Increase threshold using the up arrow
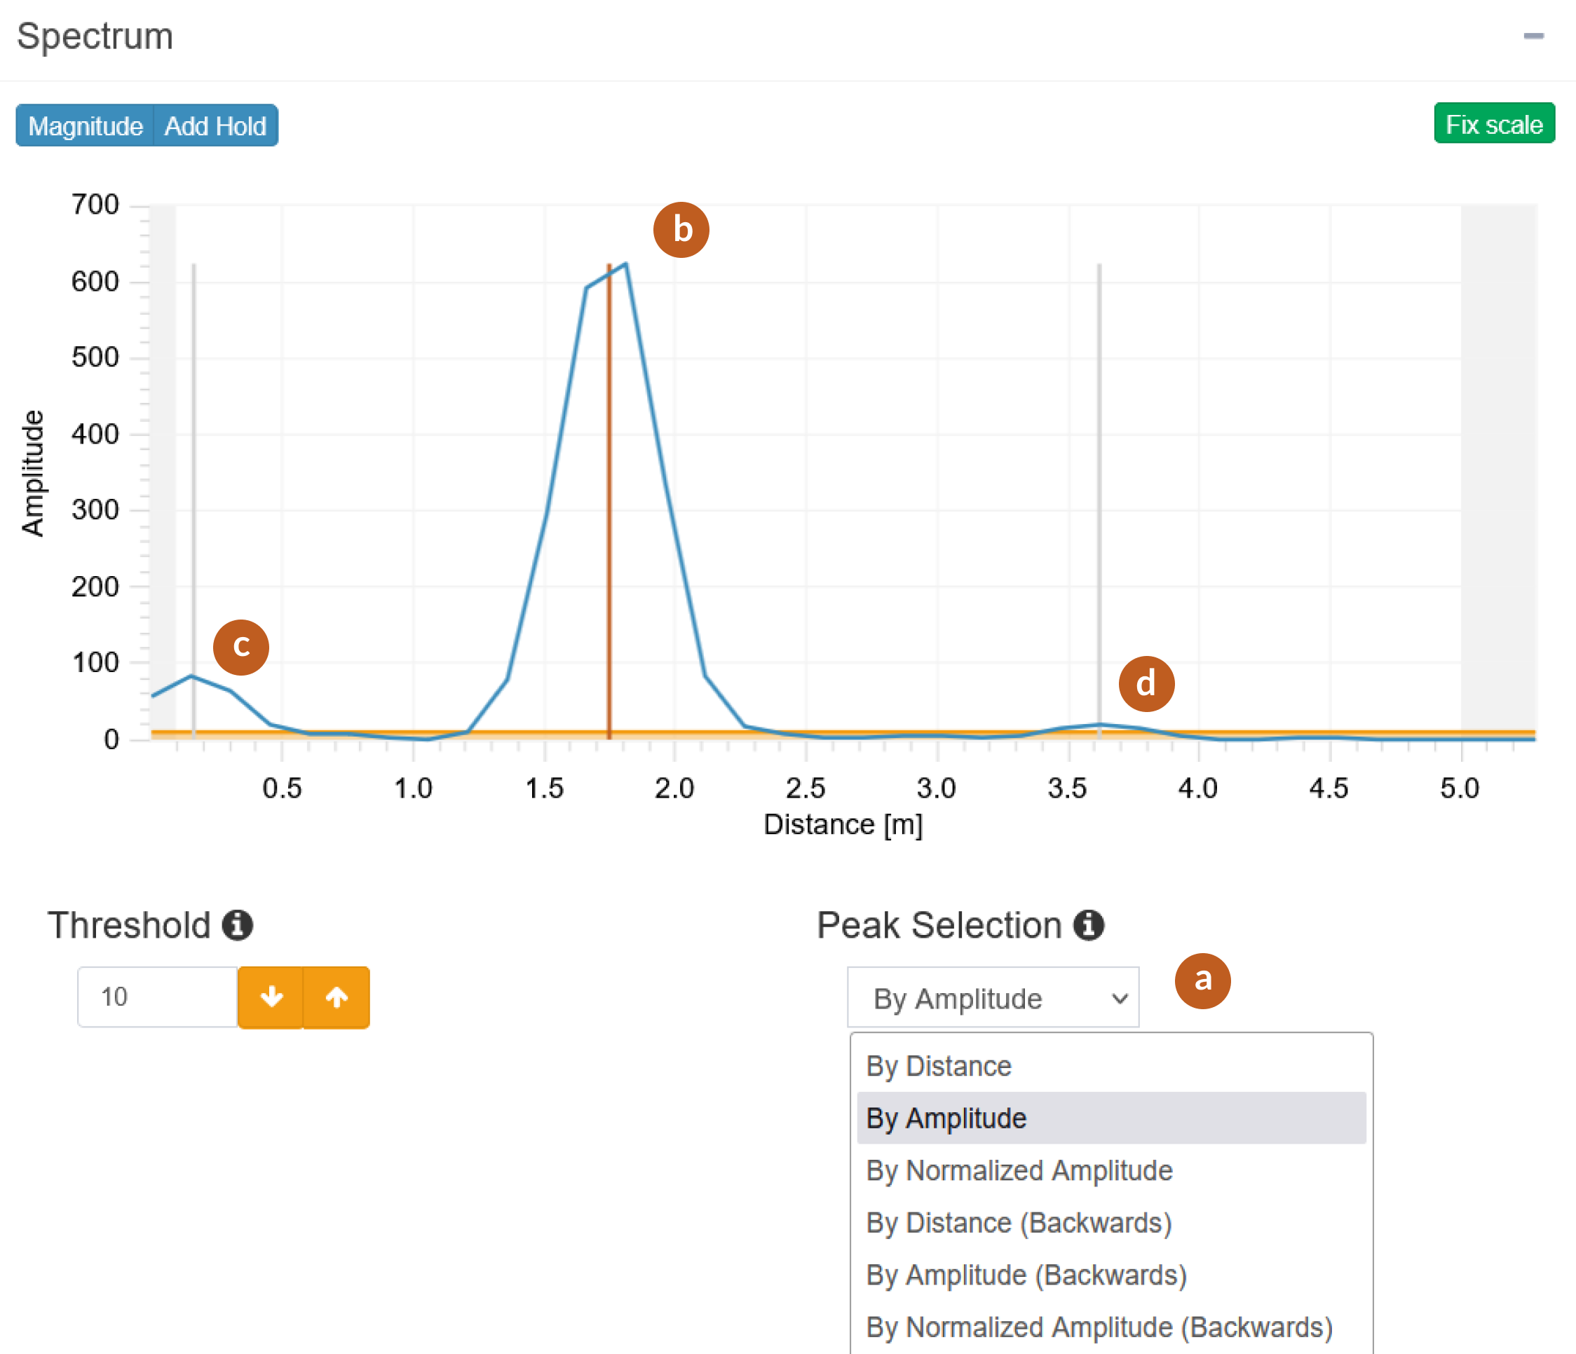1576x1354 pixels. [x=337, y=997]
